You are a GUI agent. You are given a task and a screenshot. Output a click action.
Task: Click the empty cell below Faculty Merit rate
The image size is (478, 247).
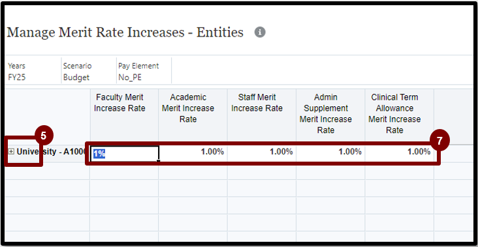(124, 171)
